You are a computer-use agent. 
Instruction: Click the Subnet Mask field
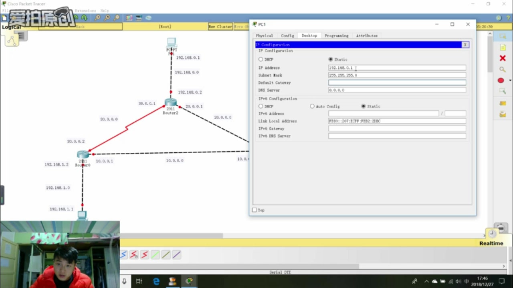pyautogui.click(x=397, y=75)
